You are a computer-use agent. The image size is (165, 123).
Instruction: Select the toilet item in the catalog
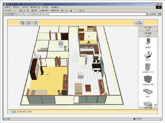pyautogui.click(x=148, y=56)
